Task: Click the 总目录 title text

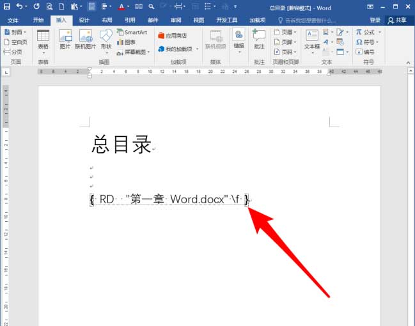Action: 121,144
